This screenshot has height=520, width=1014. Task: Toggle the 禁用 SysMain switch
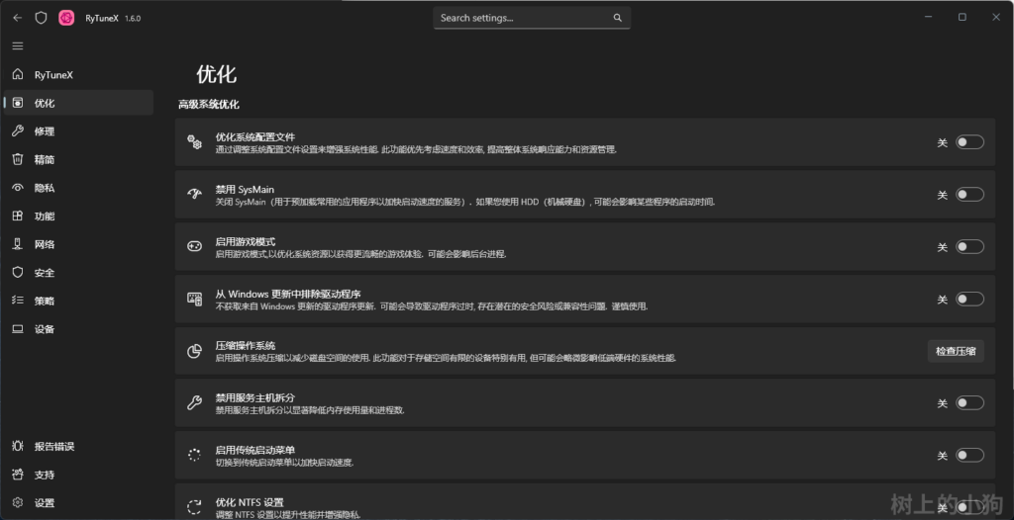[969, 195]
